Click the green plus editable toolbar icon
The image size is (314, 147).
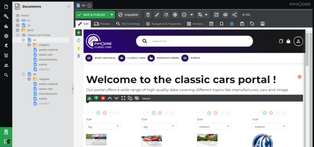(78, 33)
